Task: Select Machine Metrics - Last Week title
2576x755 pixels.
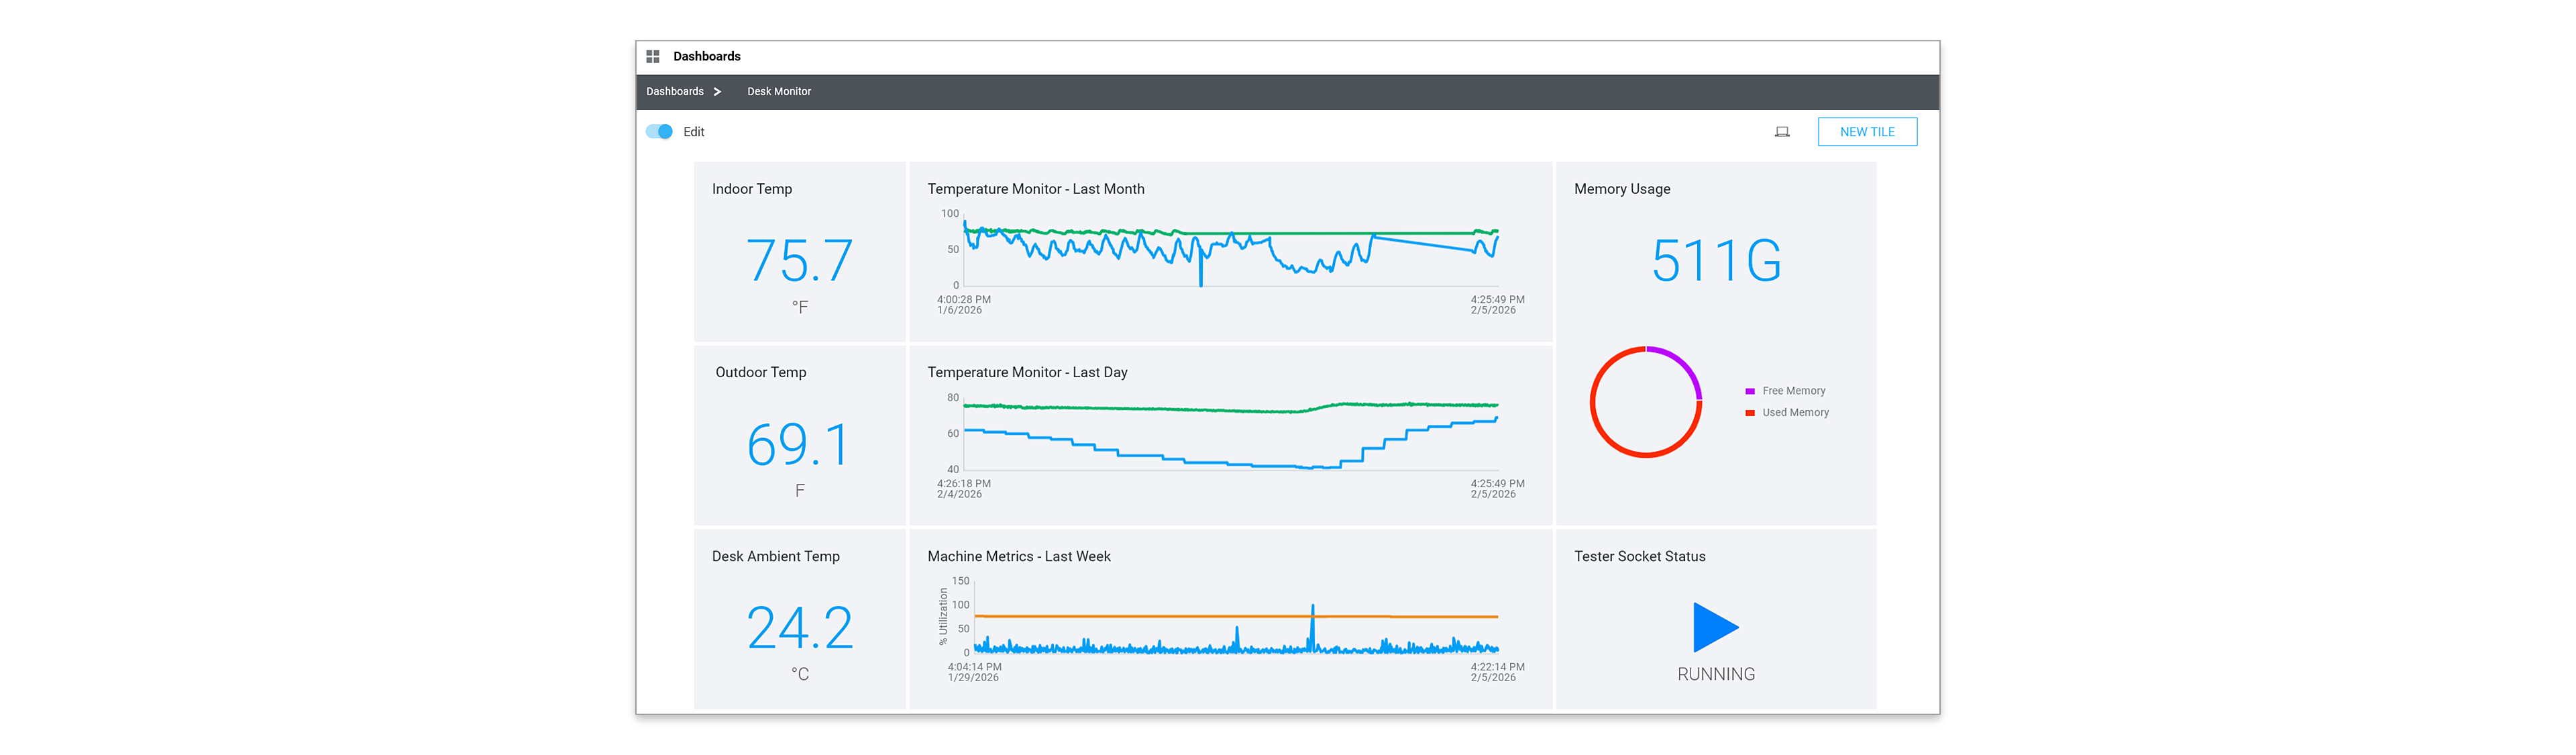Action: click(x=1019, y=557)
